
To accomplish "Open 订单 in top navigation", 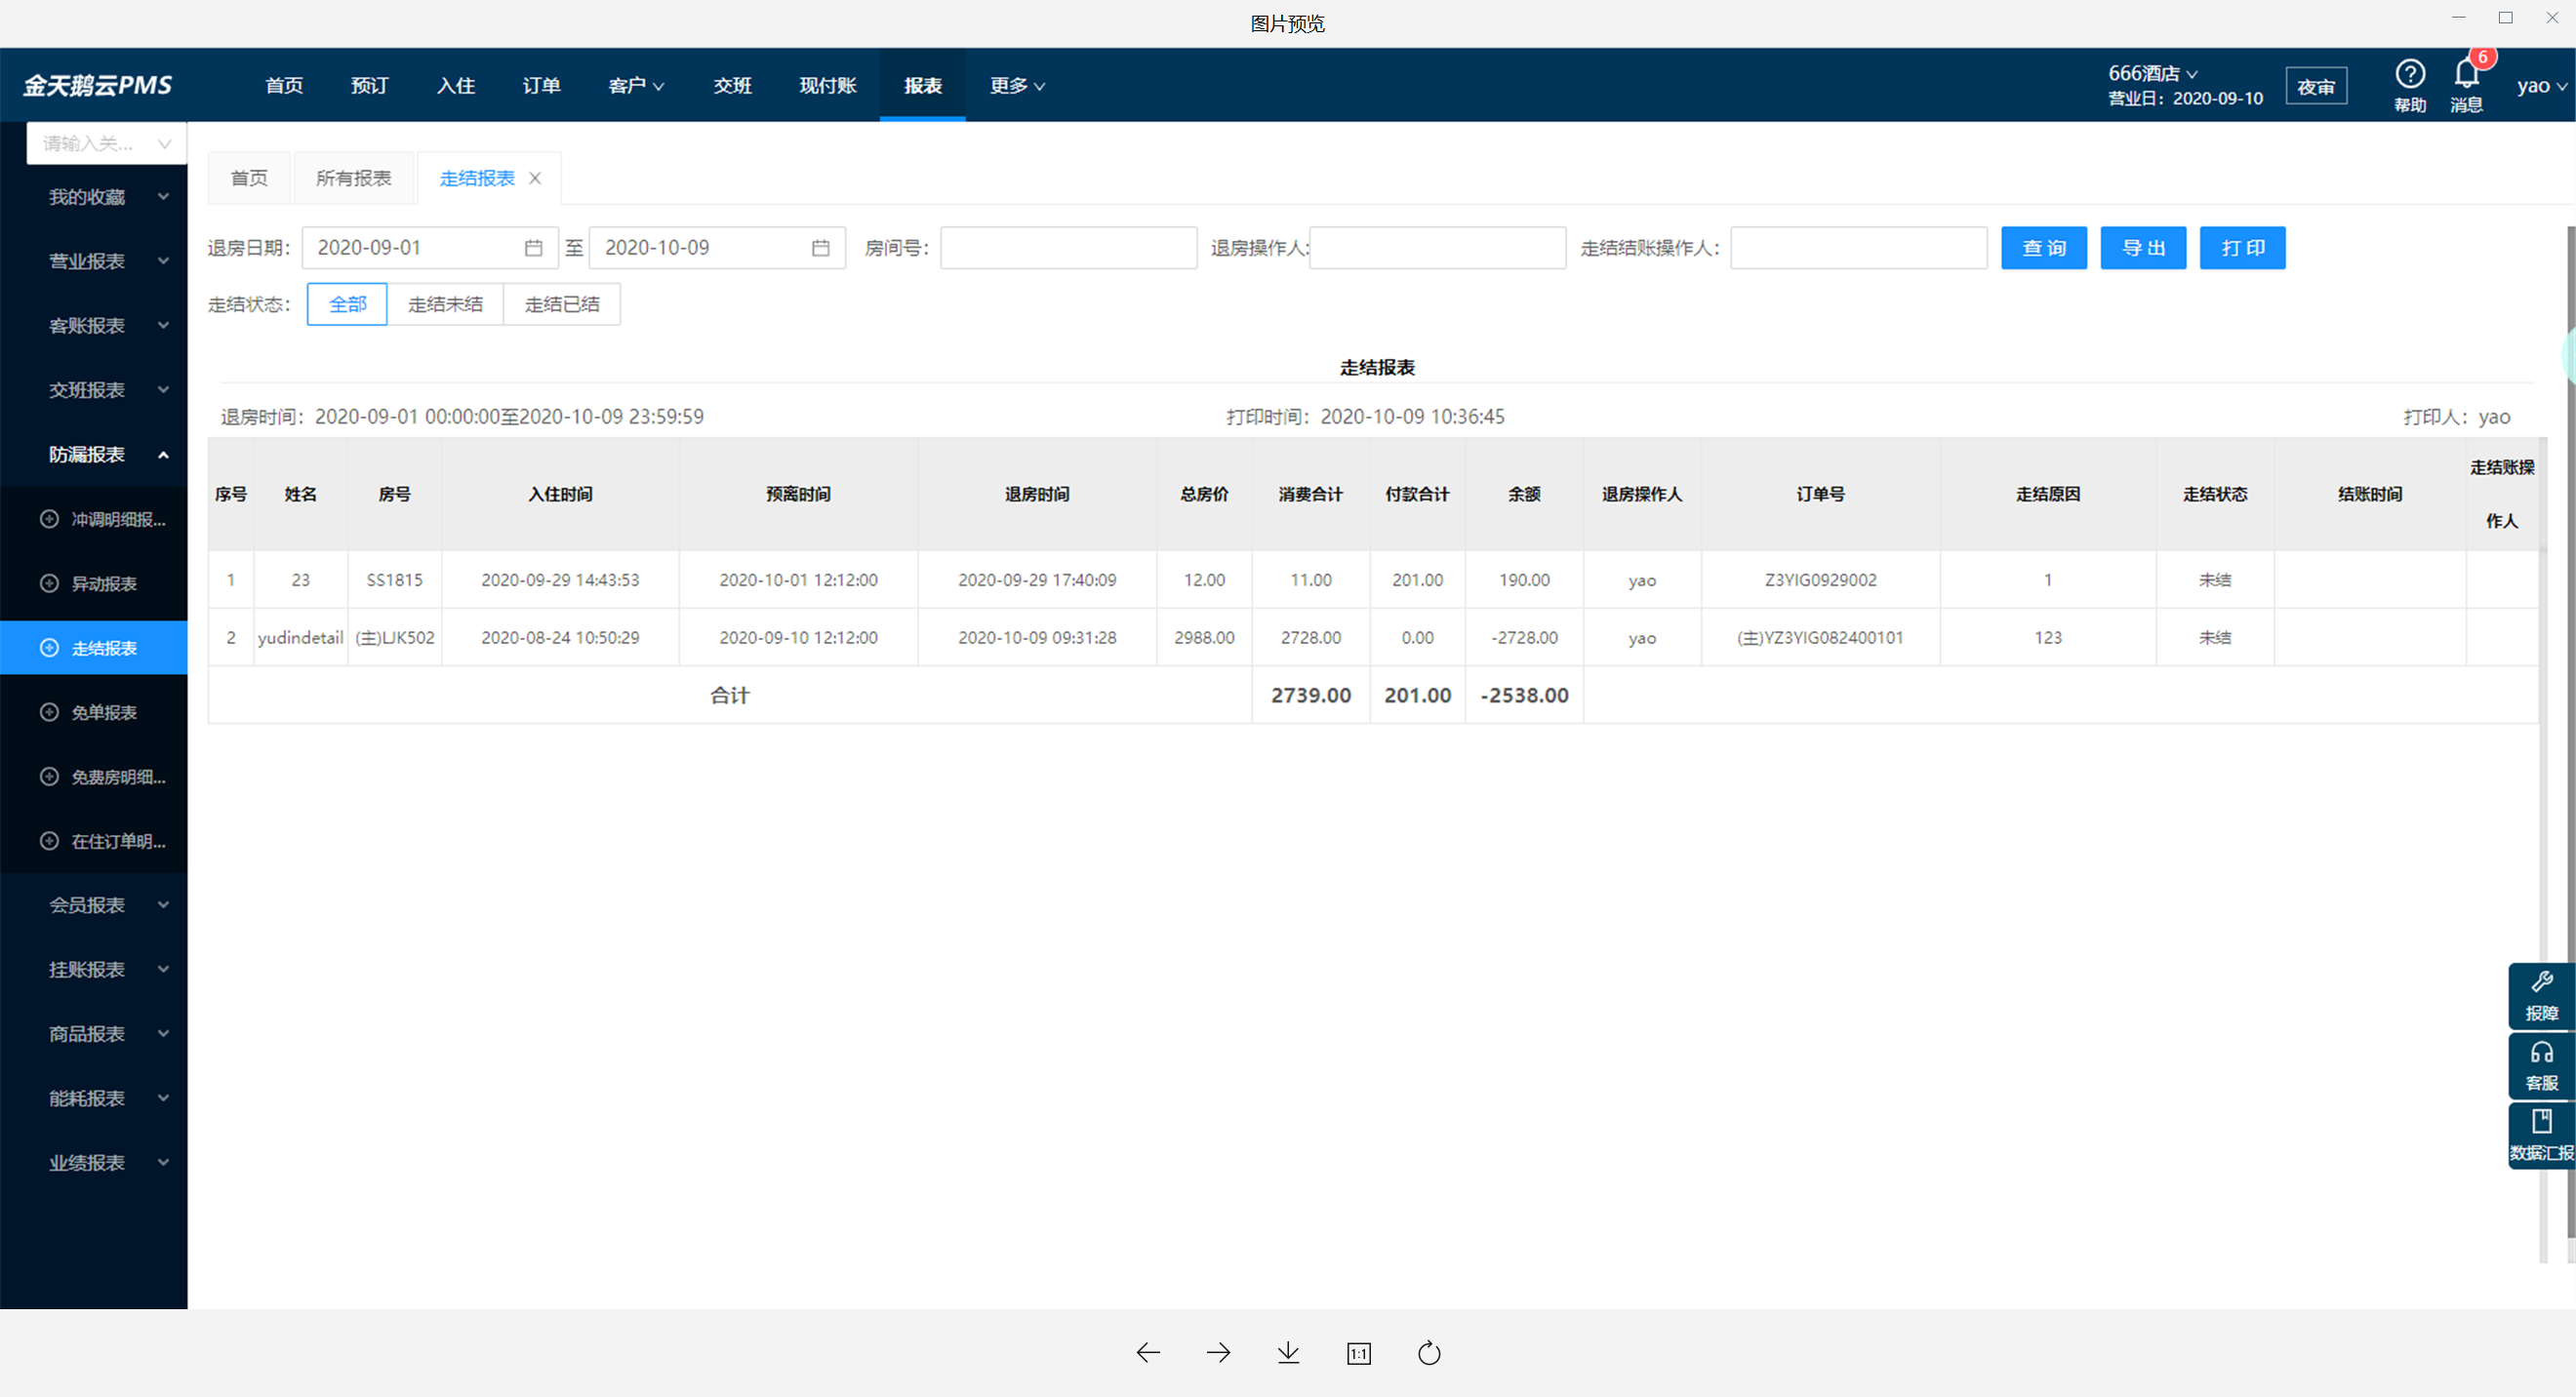I will click(541, 86).
